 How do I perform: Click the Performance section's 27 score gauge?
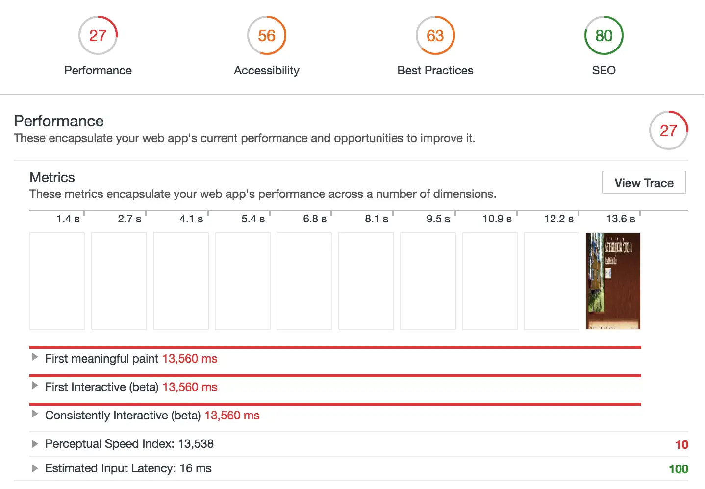[x=669, y=130]
